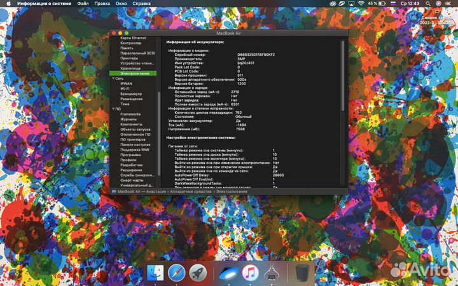Click the clock Ср 12:43
The width and height of the screenshot is (458, 286).
pyautogui.click(x=410, y=4)
